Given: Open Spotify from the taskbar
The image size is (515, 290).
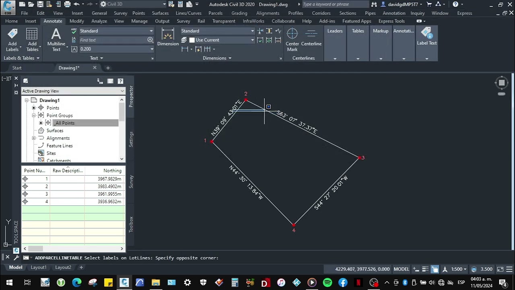Looking at the screenshot, I should coord(328,283).
